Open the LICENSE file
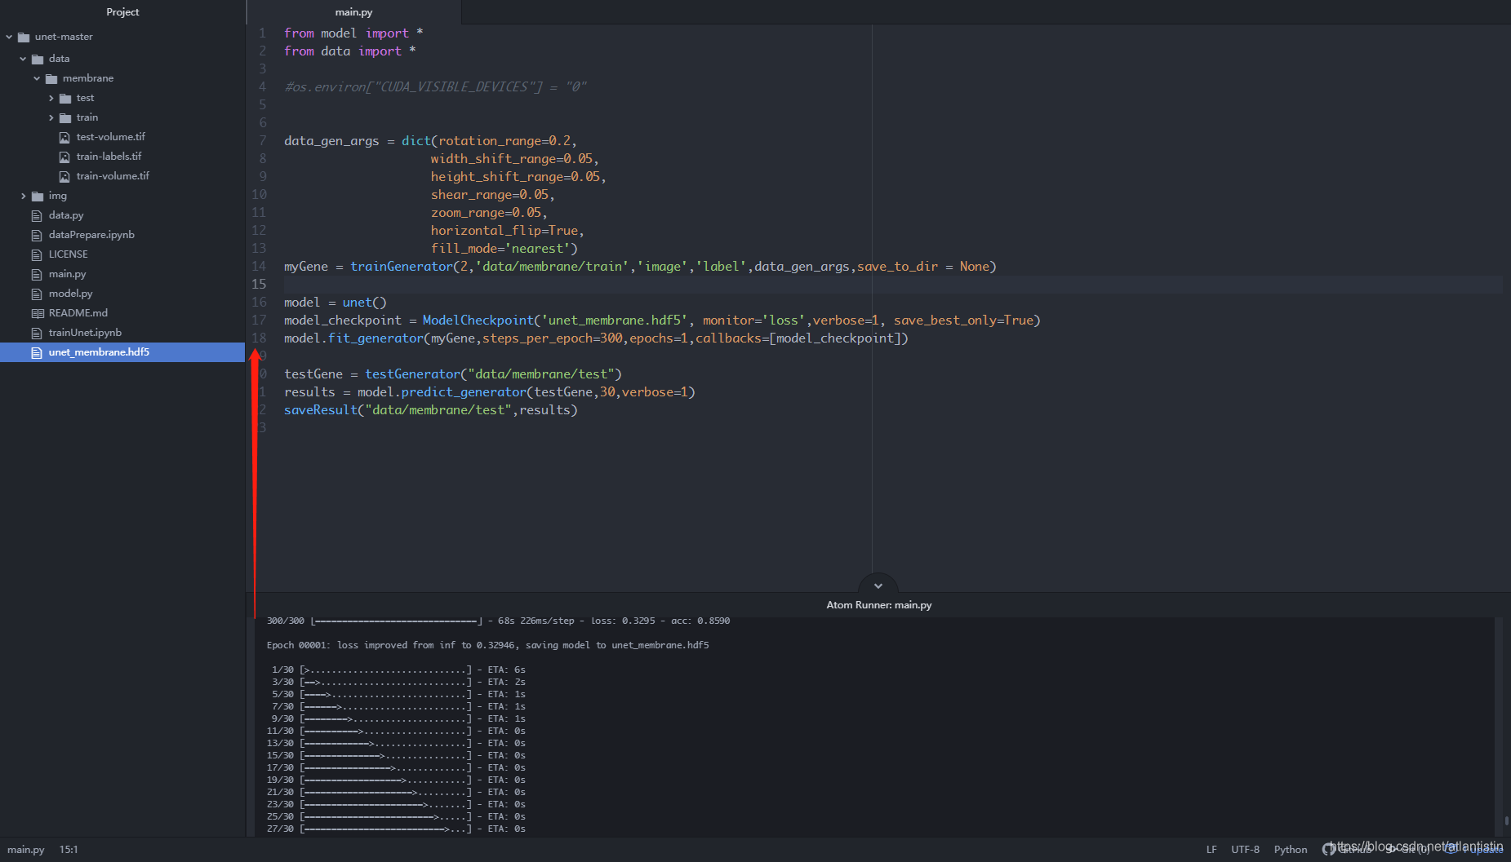This screenshot has height=862, width=1511. pos(68,254)
